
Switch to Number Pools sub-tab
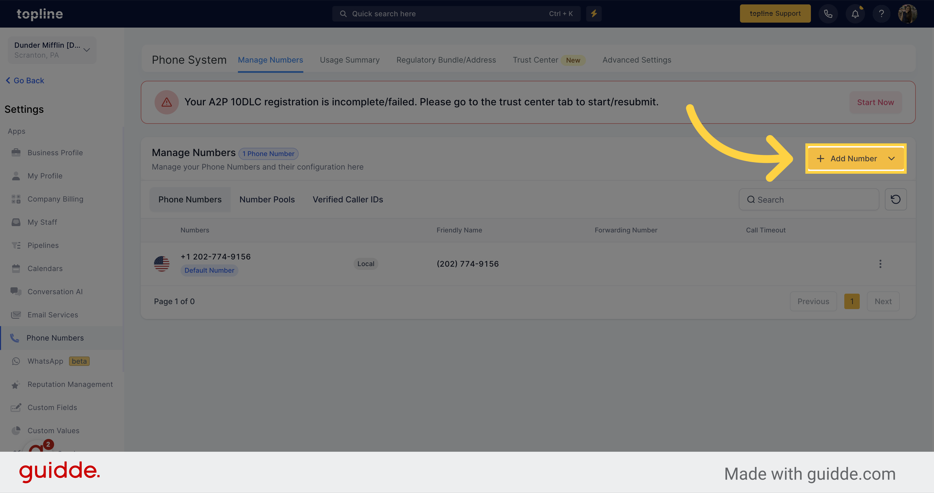(267, 200)
